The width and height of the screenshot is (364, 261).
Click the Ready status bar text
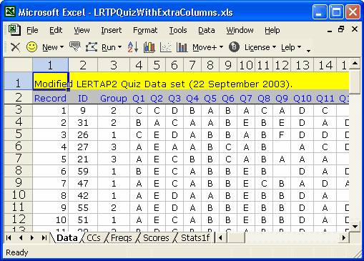(x=17, y=252)
